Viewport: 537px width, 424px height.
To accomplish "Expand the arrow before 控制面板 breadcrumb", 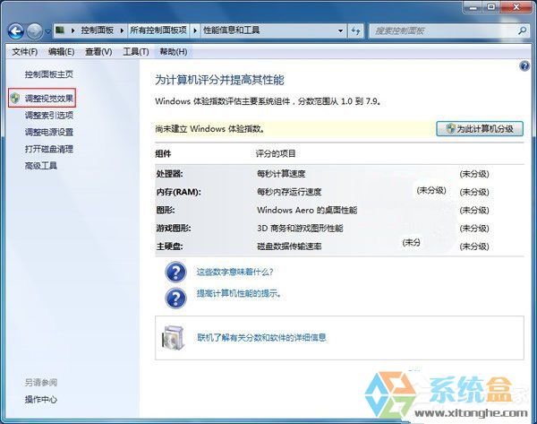I will pyautogui.click(x=73, y=30).
